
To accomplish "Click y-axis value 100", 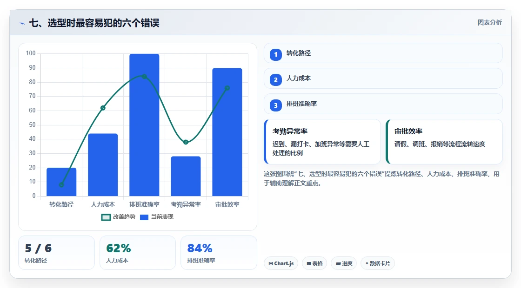I will [x=31, y=53].
